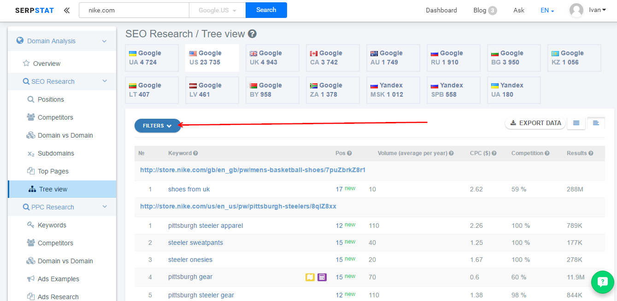Select Google KZ 1 056 database
The width and height of the screenshot is (617, 301).
[x=574, y=58]
